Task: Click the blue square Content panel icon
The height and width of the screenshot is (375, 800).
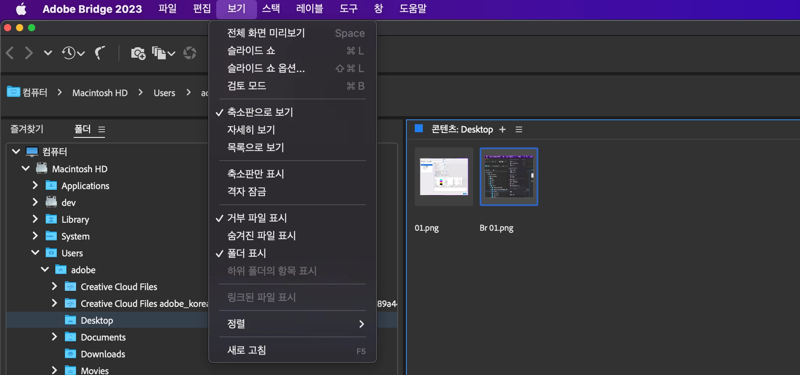Action: [x=419, y=128]
